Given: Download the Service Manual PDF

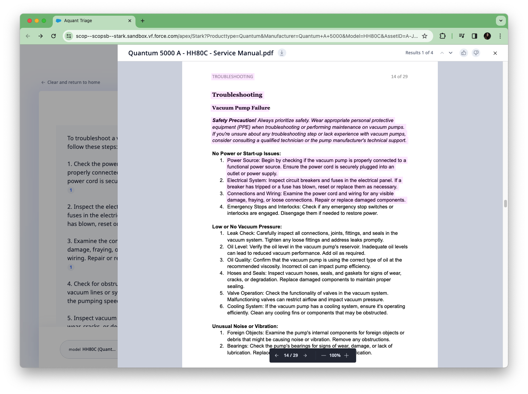Looking at the screenshot, I should 282,53.
